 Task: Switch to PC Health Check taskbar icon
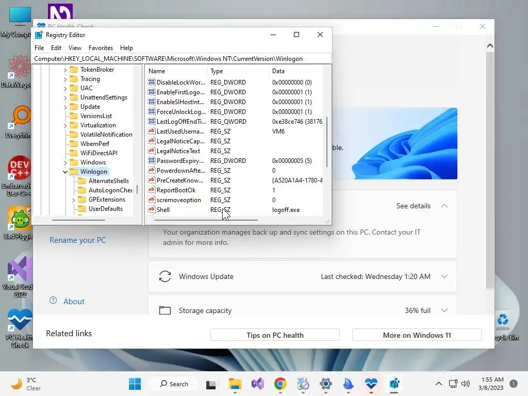[x=371, y=384]
